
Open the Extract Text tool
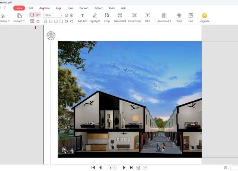pyautogui.click(x=134, y=18)
